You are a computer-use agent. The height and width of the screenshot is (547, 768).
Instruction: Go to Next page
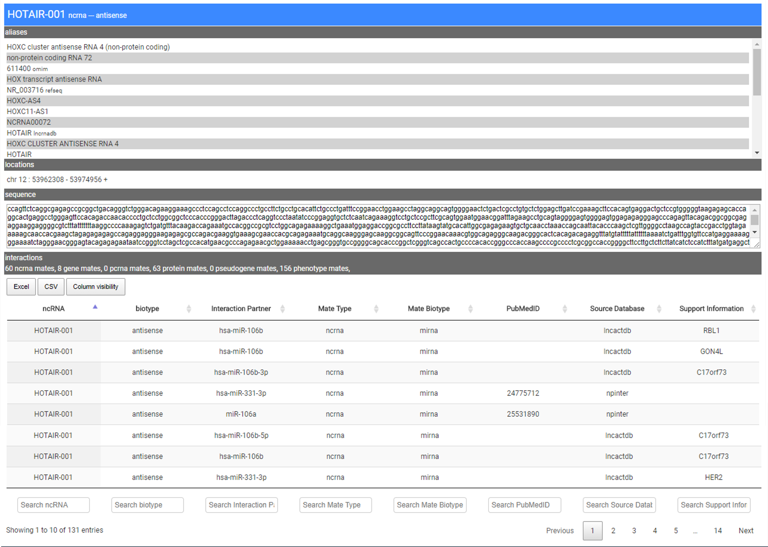click(x=746, y=531)
